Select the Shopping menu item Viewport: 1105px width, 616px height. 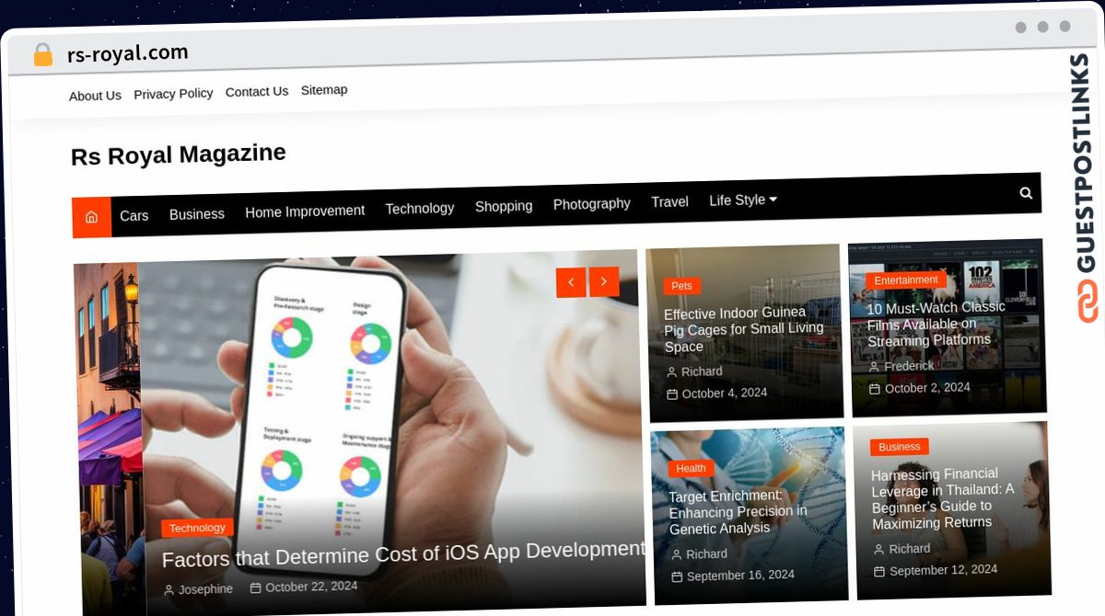tap(504, 206)
